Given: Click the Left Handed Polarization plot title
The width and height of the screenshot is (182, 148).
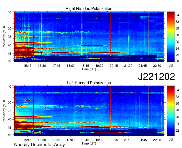Looking at the screenshot, I should coord(89,83).
